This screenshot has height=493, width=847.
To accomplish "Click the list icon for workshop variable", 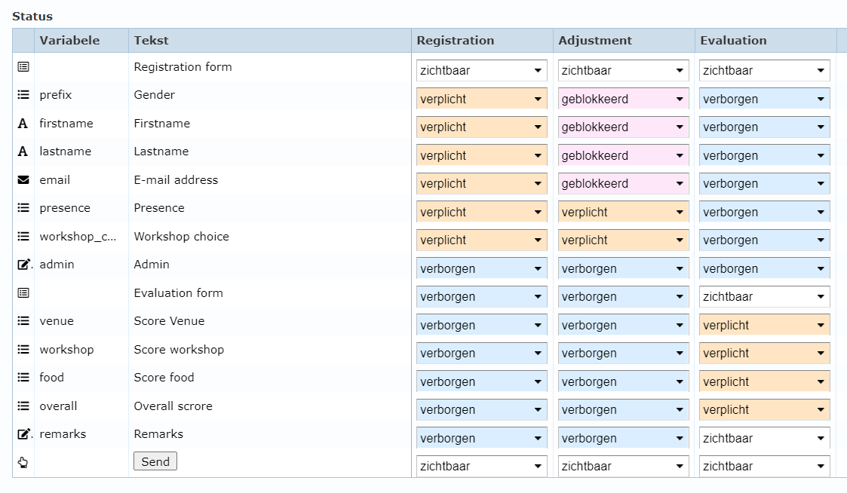I will 23,349.
